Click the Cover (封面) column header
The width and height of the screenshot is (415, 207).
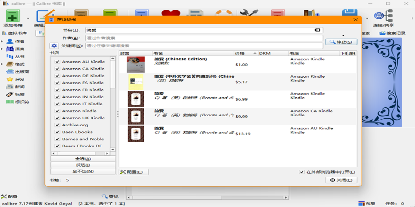(x=136, y=53)
